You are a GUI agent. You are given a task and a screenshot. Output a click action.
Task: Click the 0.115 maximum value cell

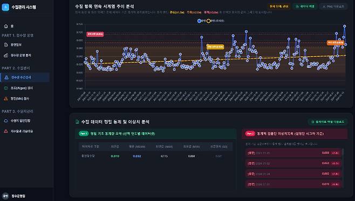(164, 156)
